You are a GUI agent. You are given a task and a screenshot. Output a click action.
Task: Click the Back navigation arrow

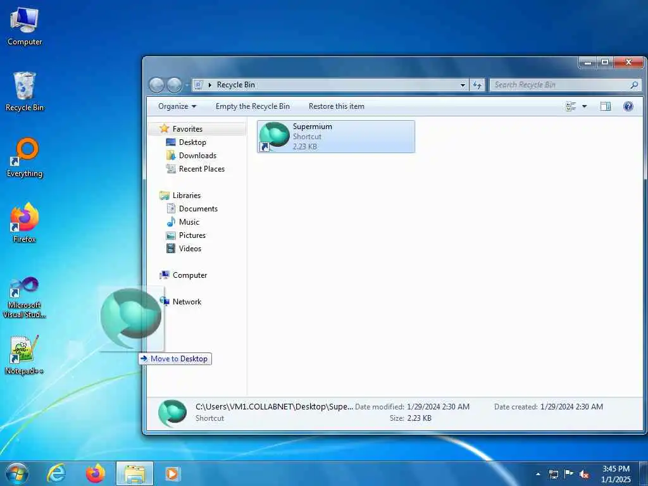157,85
